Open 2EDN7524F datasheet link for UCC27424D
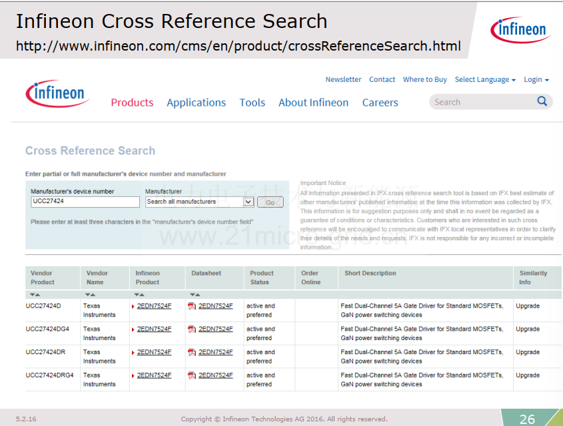The height and width of the screenshot is (426, 563). (x=215, y=306)
